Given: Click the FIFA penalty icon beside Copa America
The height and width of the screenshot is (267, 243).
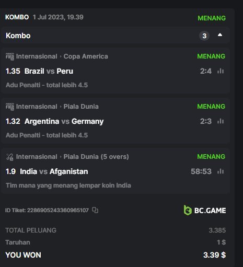Looking at the screenshot, I should tap(10, 56).
